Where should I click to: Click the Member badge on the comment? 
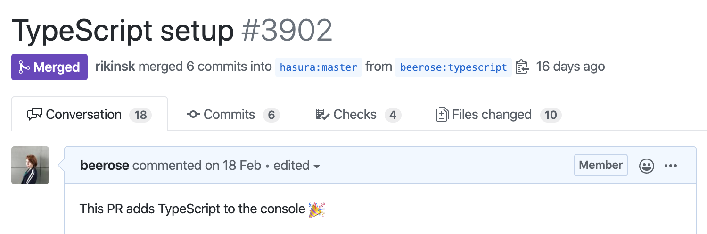(600, 165)
